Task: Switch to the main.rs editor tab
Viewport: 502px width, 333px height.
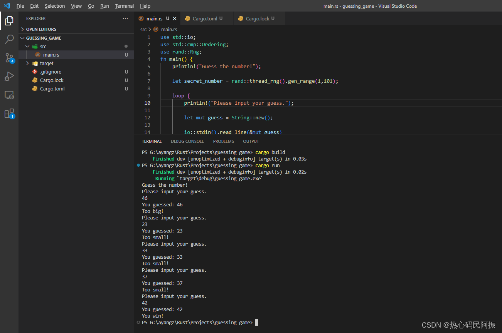Action: point(157,18)
